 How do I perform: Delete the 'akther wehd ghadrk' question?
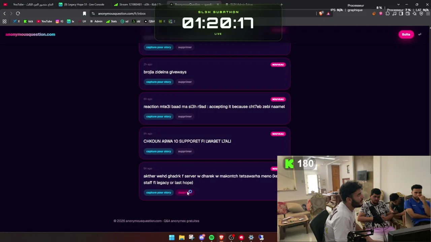coord(185,193)
